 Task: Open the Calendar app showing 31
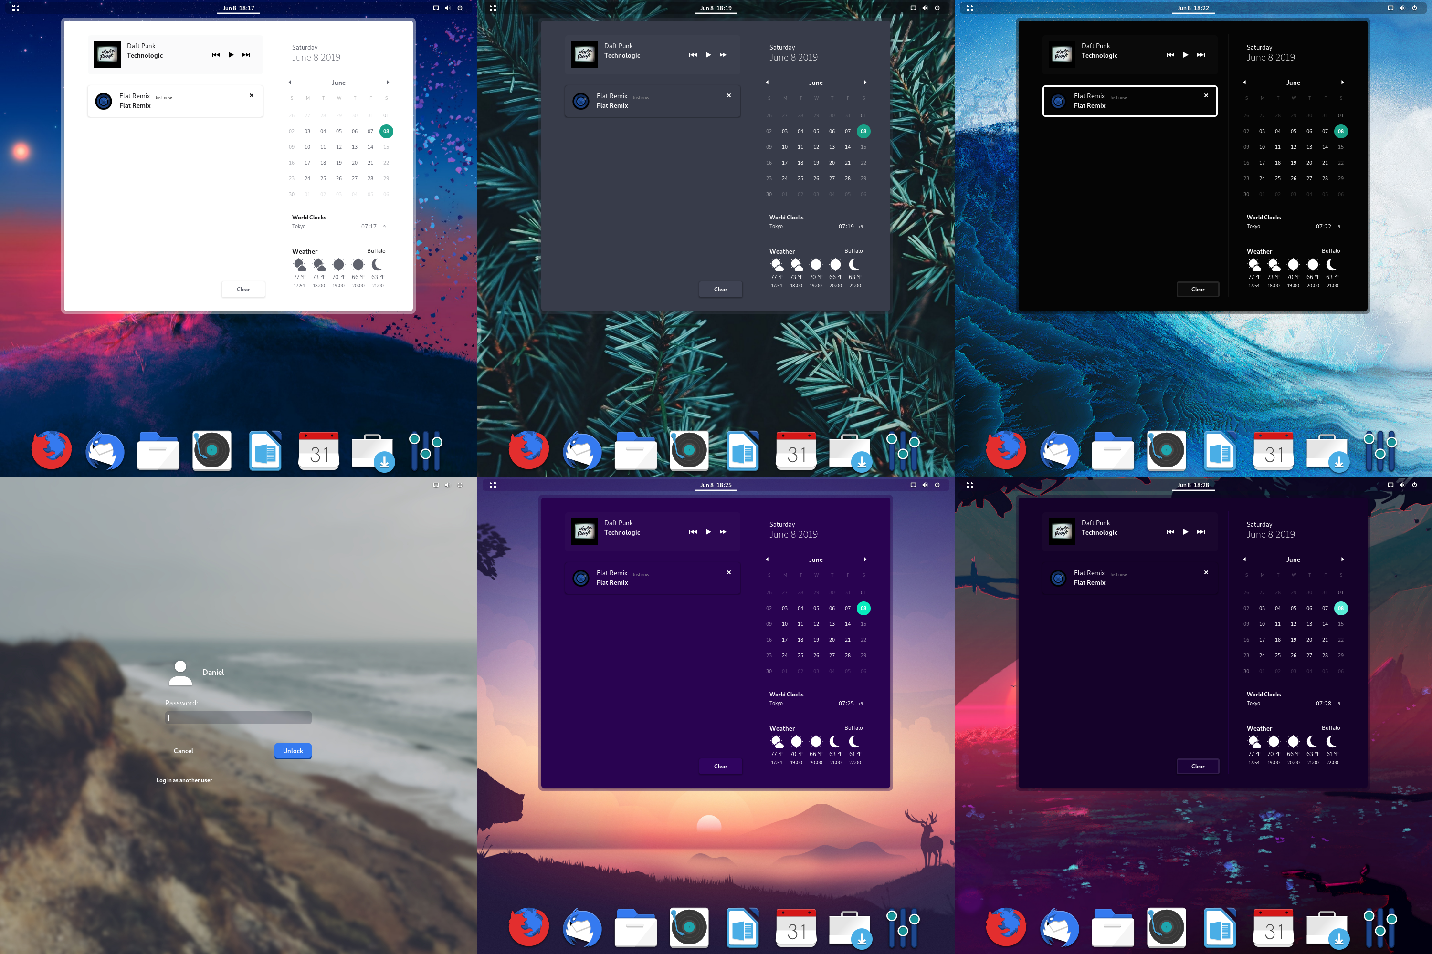click(318, 450)
